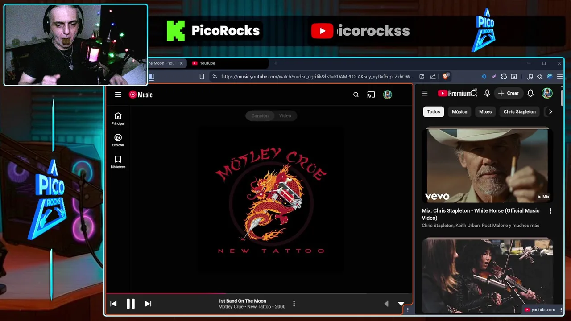The image size is (571, 321).
Task: Skip to next track
Action: (x=148, y=304)
